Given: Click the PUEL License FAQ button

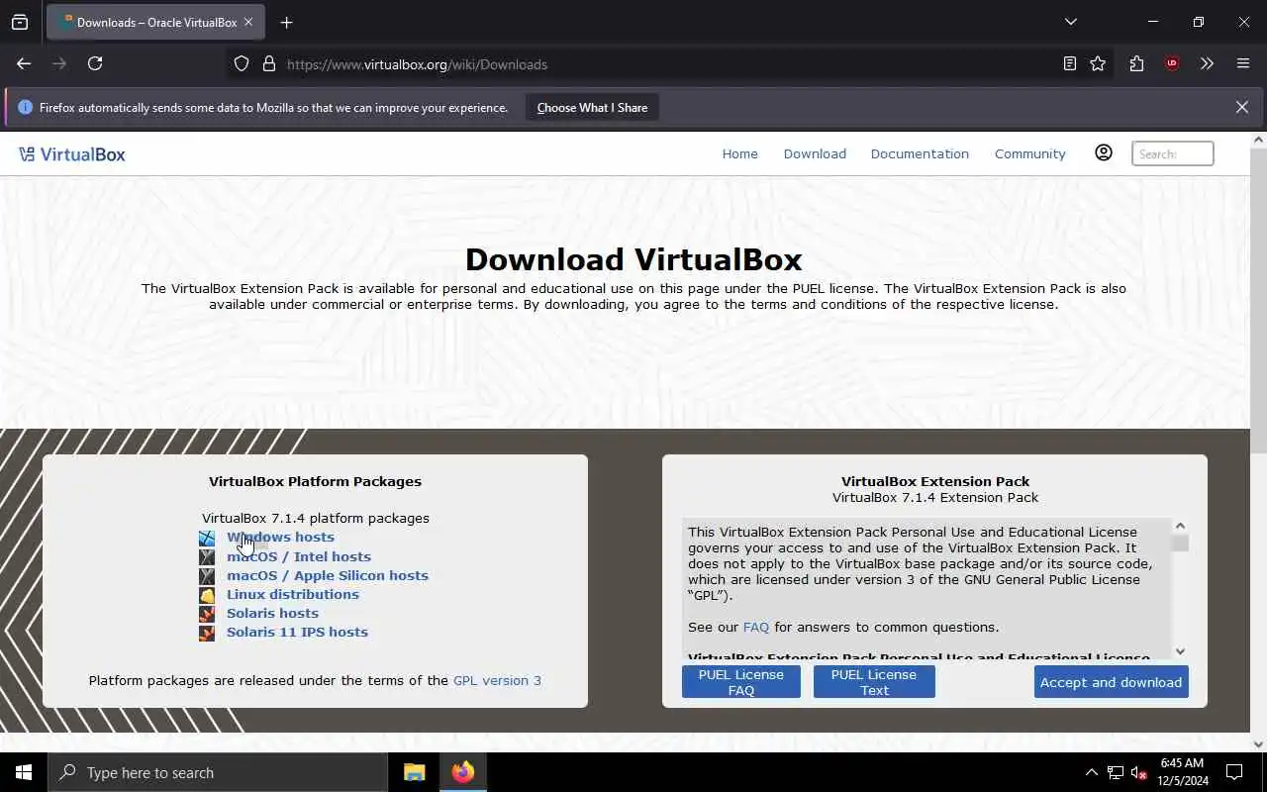Looking at the screenshot, I should point(740,682).
